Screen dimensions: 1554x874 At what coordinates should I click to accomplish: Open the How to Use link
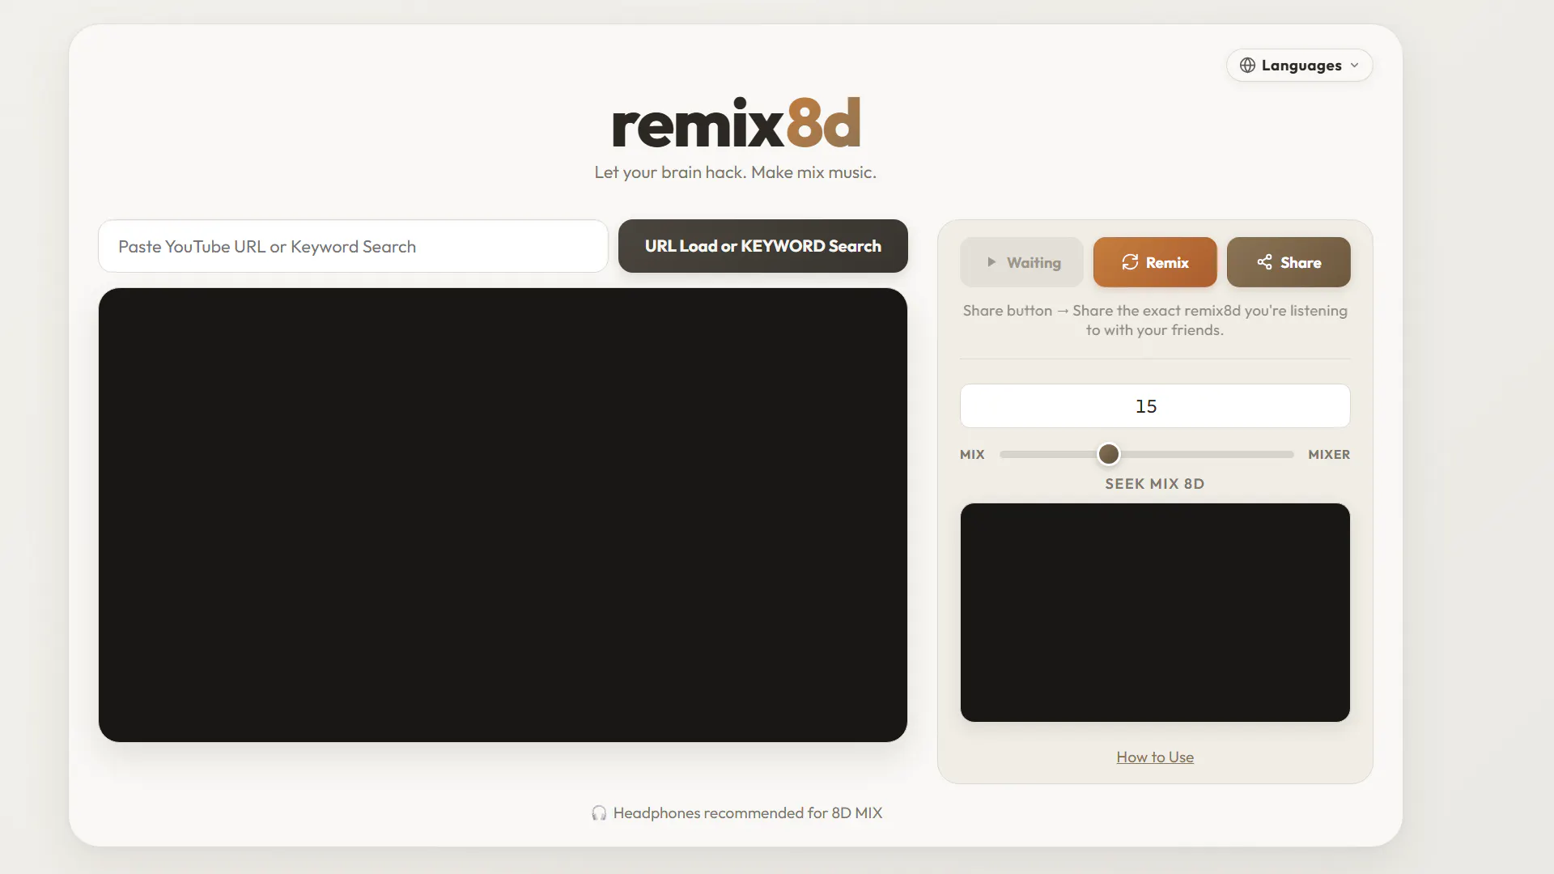pyautogui.click(x=1155, y=757)
